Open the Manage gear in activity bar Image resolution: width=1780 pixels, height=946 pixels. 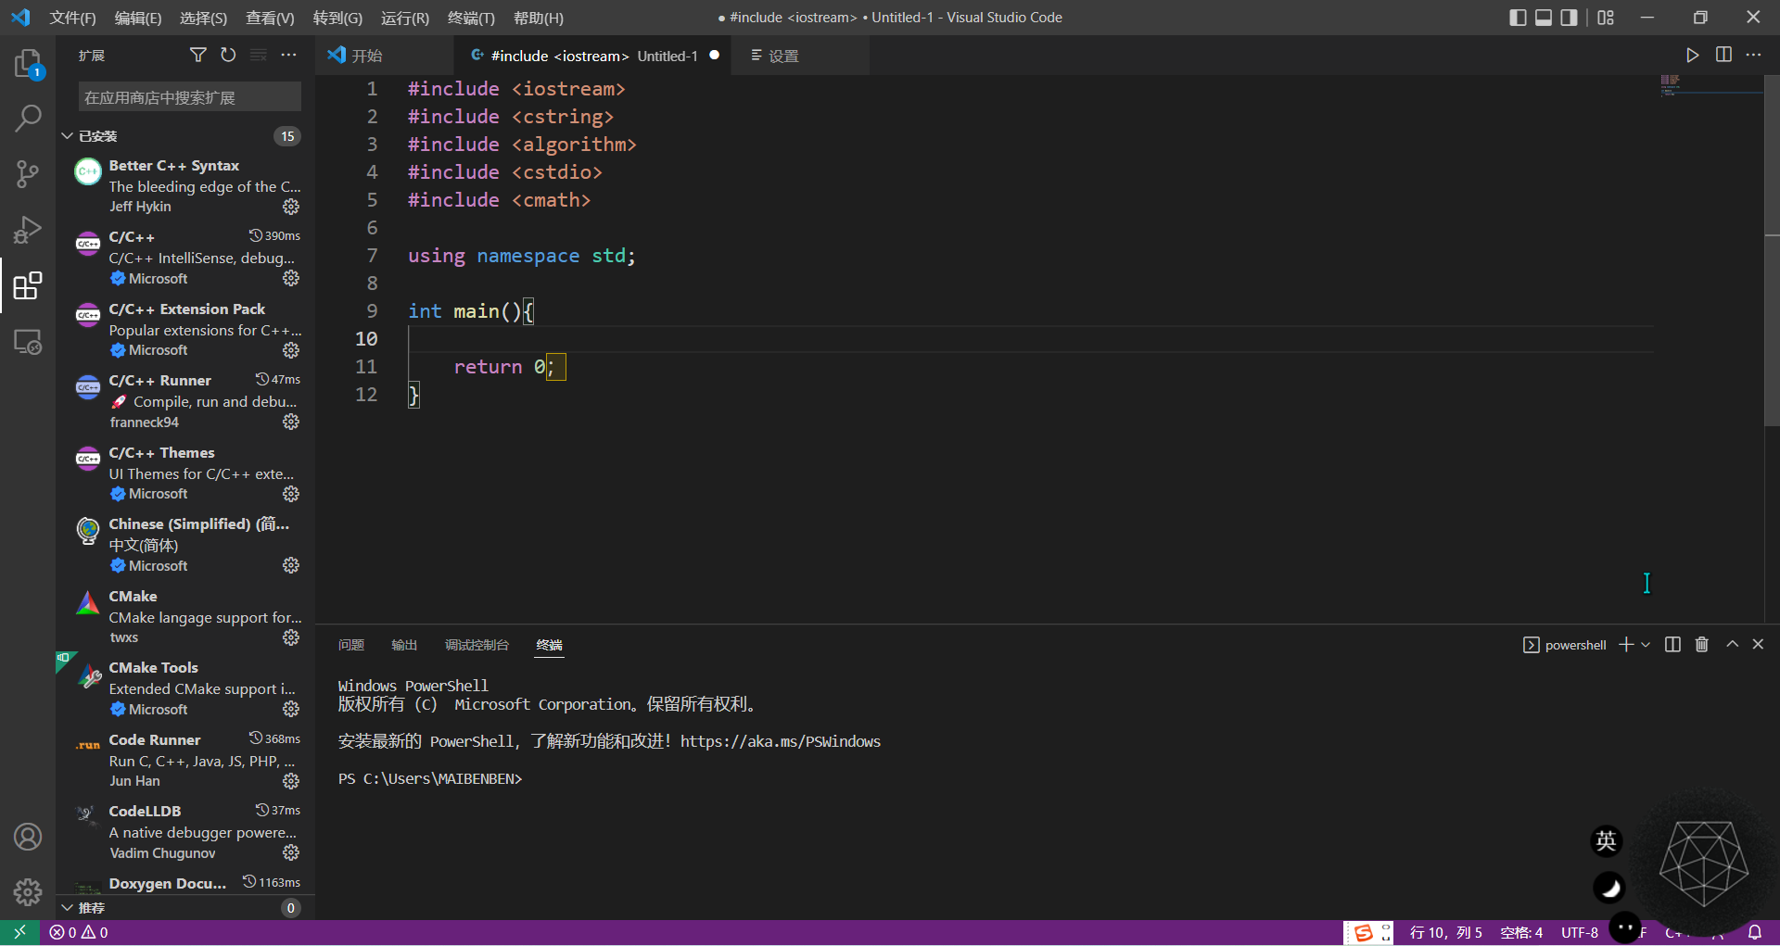tap(28, 892)
